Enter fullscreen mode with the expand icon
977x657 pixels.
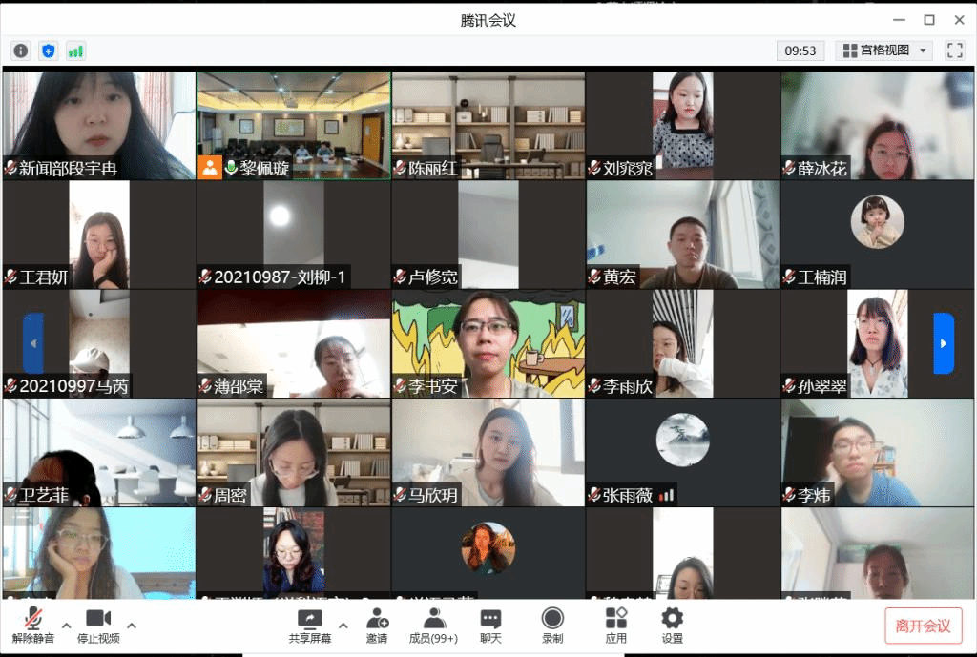coord(954,51)
